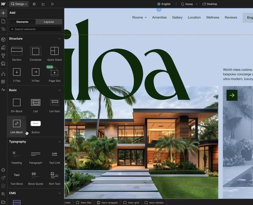The image size is (253, 205).
Task: Select the V Flex element
Action: coord(17,75)
